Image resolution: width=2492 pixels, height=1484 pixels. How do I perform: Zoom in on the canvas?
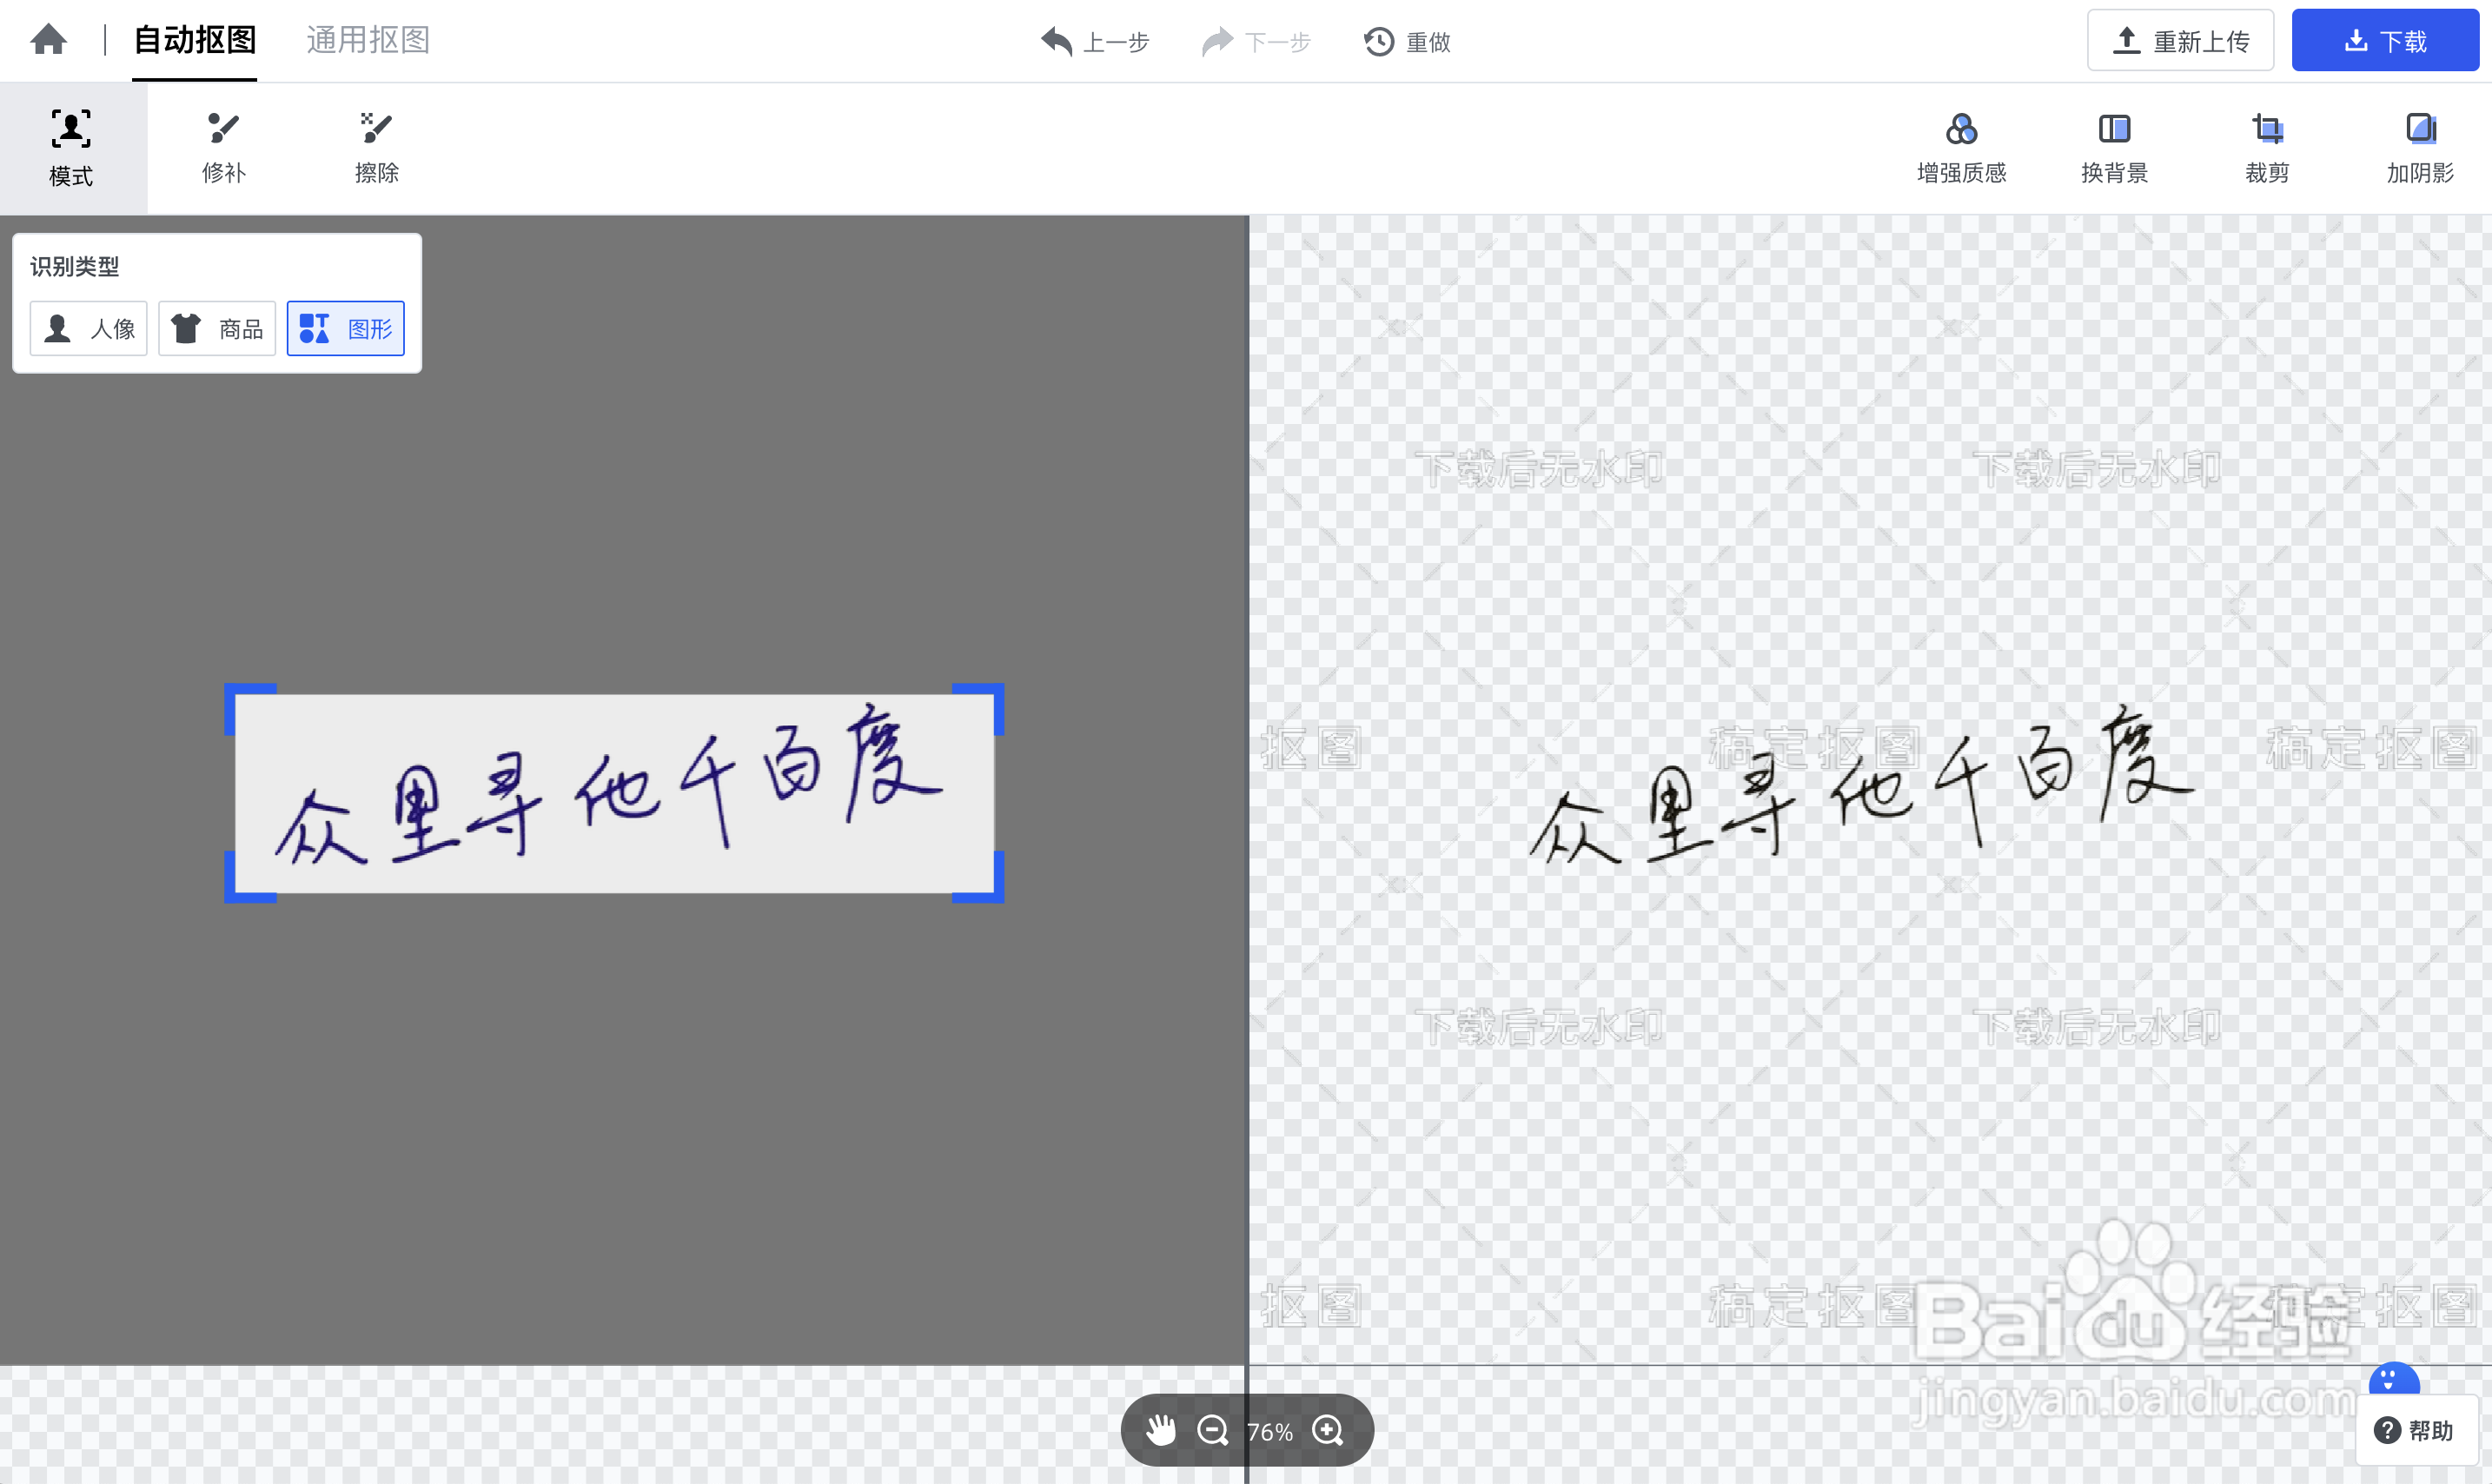click(x=1328, y=1430)
